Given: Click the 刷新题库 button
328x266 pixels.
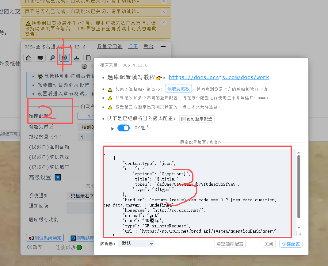Looking at the screenshot, I should [81, 238].
